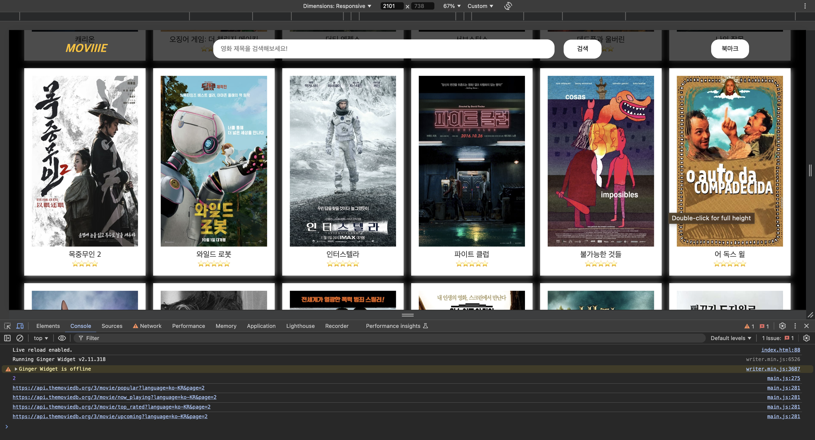This screenshot has height=440, width=815.
Task: Switch to the Elements tab
Action: coord(48,326)
